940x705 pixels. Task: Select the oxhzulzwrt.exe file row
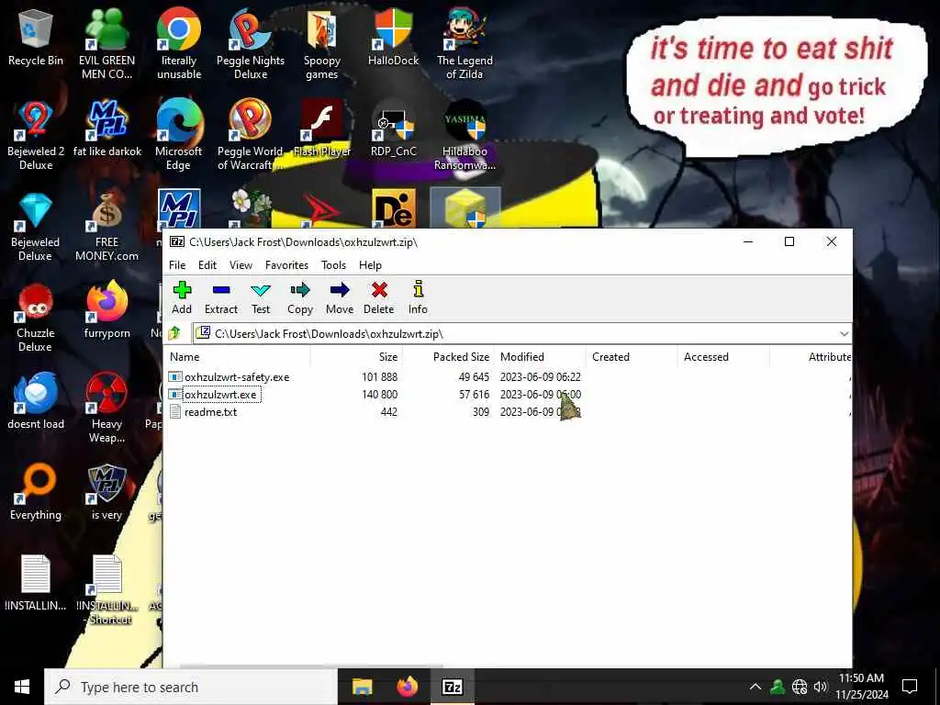509,395
